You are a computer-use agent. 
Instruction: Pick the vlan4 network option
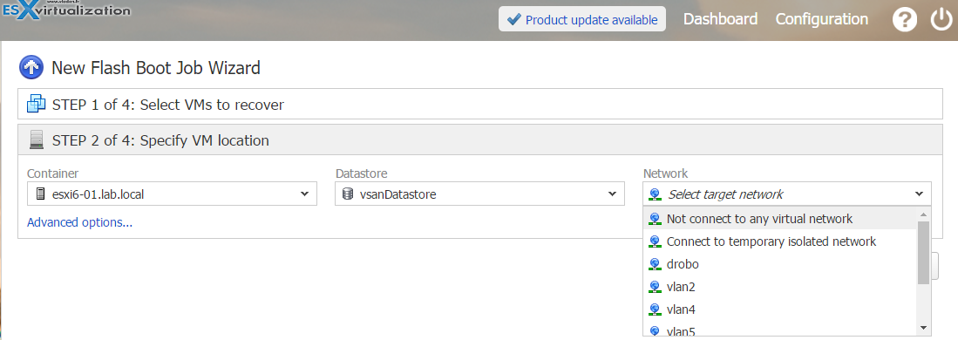point(780,309)
